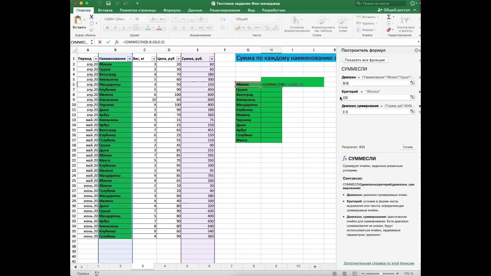Click Показать все функции button

tap(364, 60)
